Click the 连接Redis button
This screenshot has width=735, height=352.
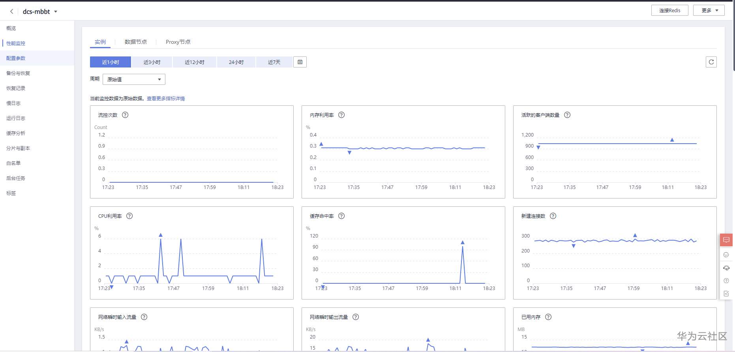point(670,10)
